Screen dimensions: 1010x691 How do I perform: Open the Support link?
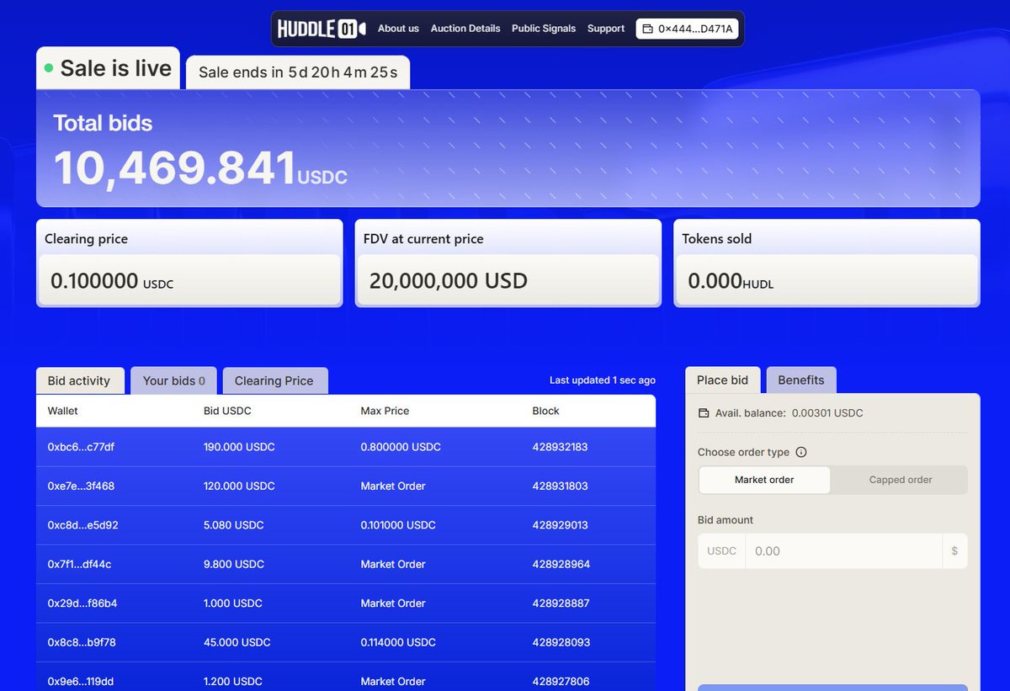click(x=606, y=29)
